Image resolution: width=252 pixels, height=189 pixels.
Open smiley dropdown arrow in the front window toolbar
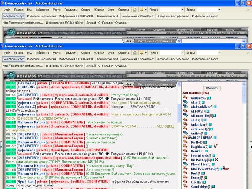146,52
